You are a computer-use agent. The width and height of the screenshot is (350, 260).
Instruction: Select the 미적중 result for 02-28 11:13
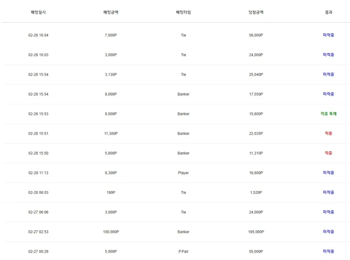[x=328, y=173]
